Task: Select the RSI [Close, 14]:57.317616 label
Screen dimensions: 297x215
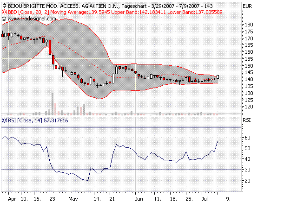Action: [38, 120]
